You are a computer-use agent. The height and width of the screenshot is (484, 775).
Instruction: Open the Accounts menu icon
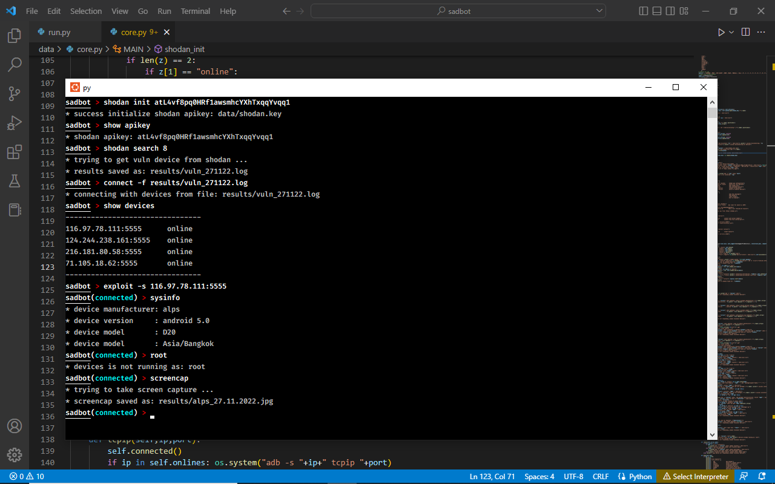[15, 426]
